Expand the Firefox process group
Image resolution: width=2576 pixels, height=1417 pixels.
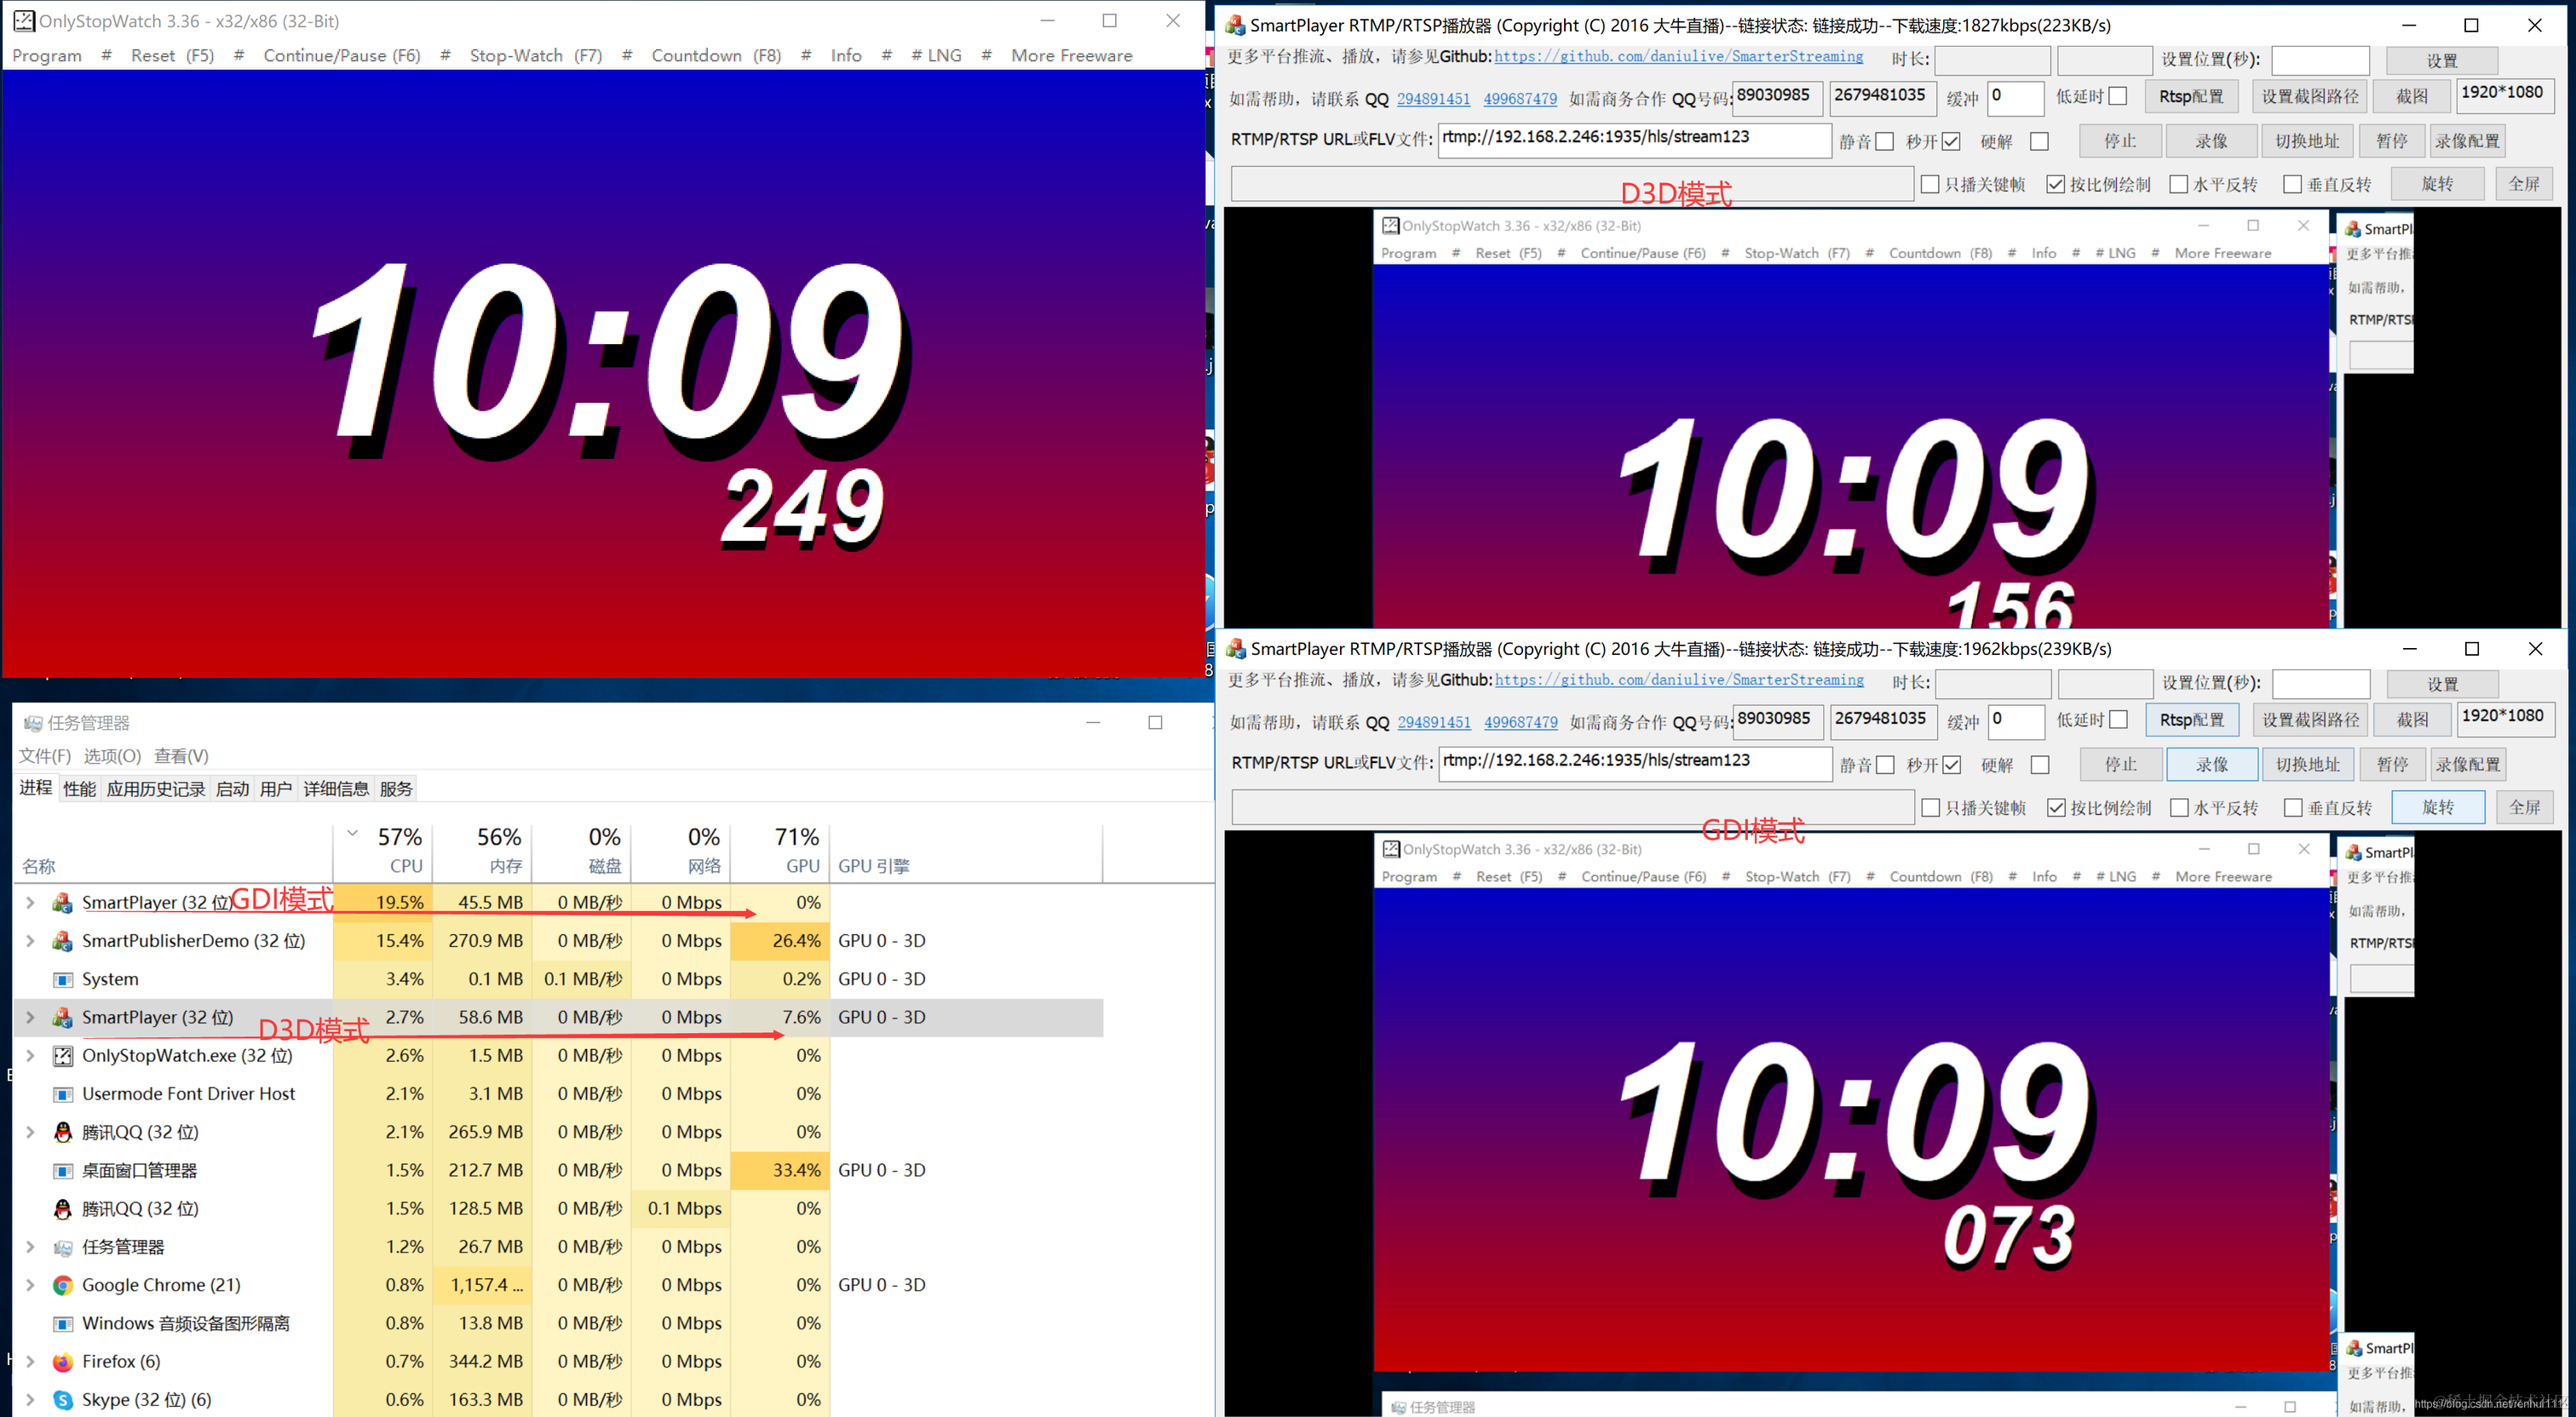tap(30, 1362)
